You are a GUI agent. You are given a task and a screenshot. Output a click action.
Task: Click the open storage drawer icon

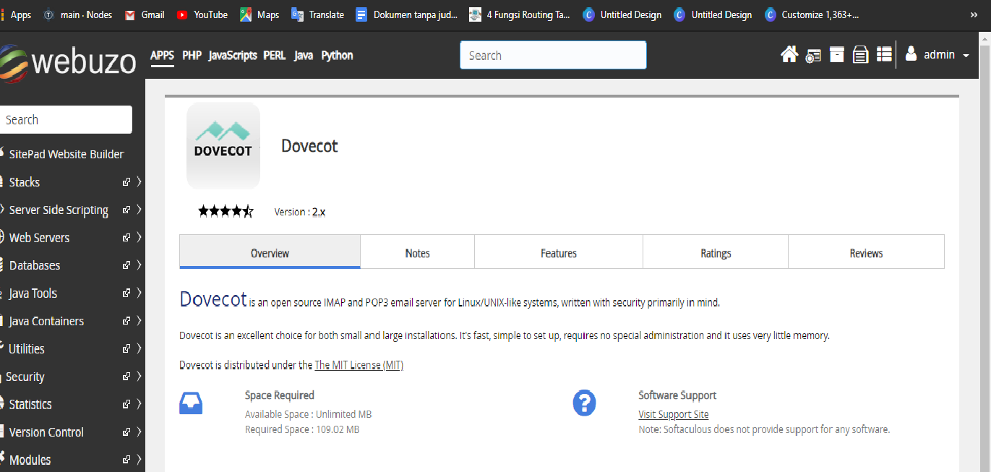pyautogui.click(x=860, y=55)
